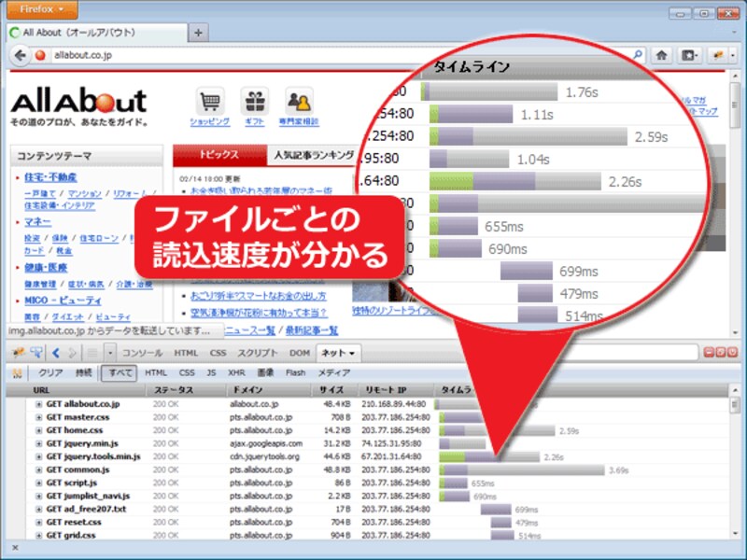Click the Firebug command line list icon
This screenshot has height=560, width=747.
[92, 353]
